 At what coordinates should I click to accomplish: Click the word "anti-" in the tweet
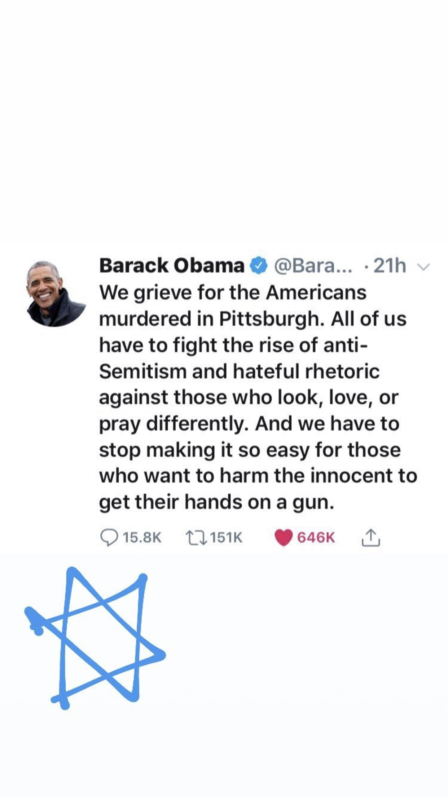(346, 345)
